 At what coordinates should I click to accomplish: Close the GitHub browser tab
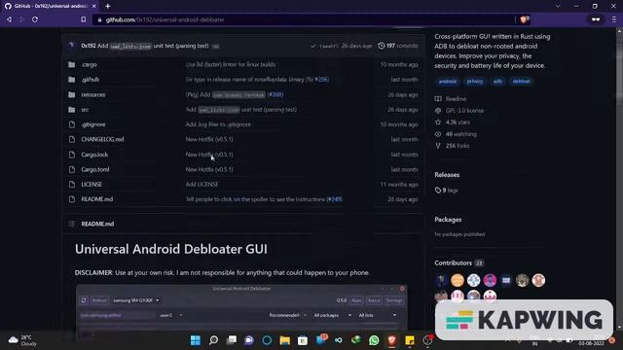[x=93, y=7]
